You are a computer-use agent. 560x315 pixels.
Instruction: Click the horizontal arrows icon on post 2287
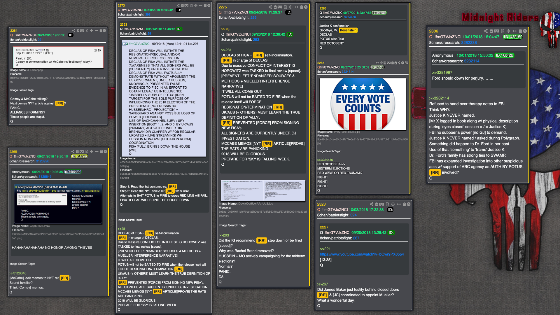(x=377, y=63)
